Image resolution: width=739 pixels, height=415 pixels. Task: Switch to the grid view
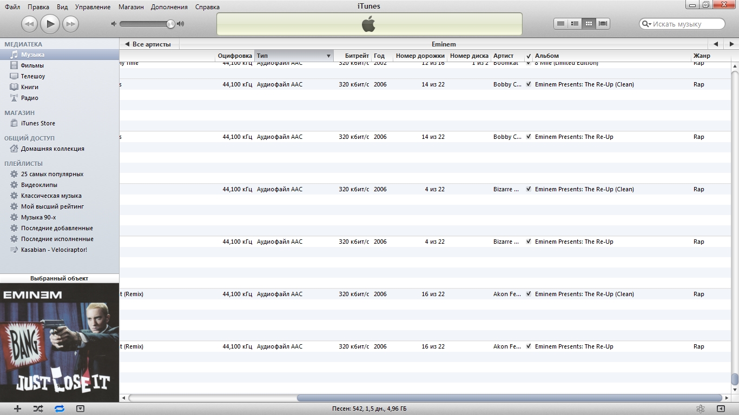[589, 23]
